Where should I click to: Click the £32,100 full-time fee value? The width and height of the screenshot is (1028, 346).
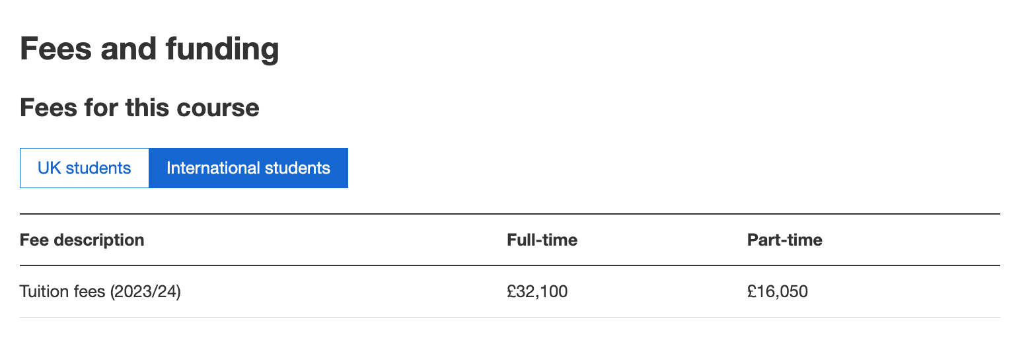tap(536, 291)
